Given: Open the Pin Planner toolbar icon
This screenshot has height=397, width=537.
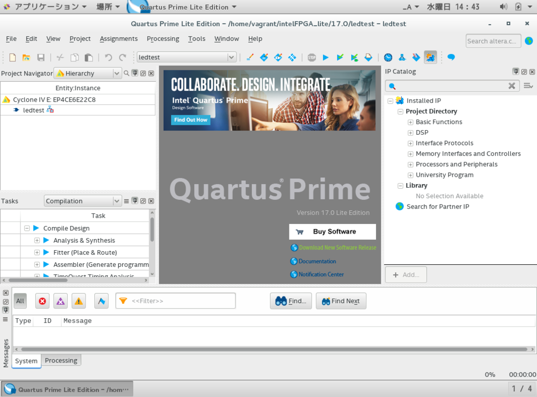Looking at the screenshot, I should [278, 57].
